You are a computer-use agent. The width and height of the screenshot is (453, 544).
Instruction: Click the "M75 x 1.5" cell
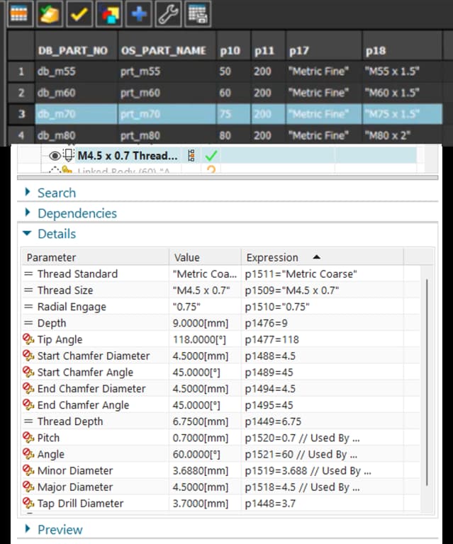pyautogui.click(x=403, y=114)
